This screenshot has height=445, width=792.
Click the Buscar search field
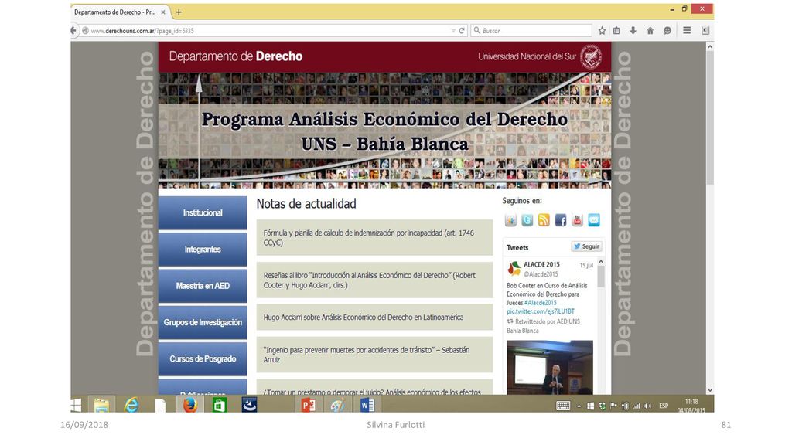tap(531, 31)
